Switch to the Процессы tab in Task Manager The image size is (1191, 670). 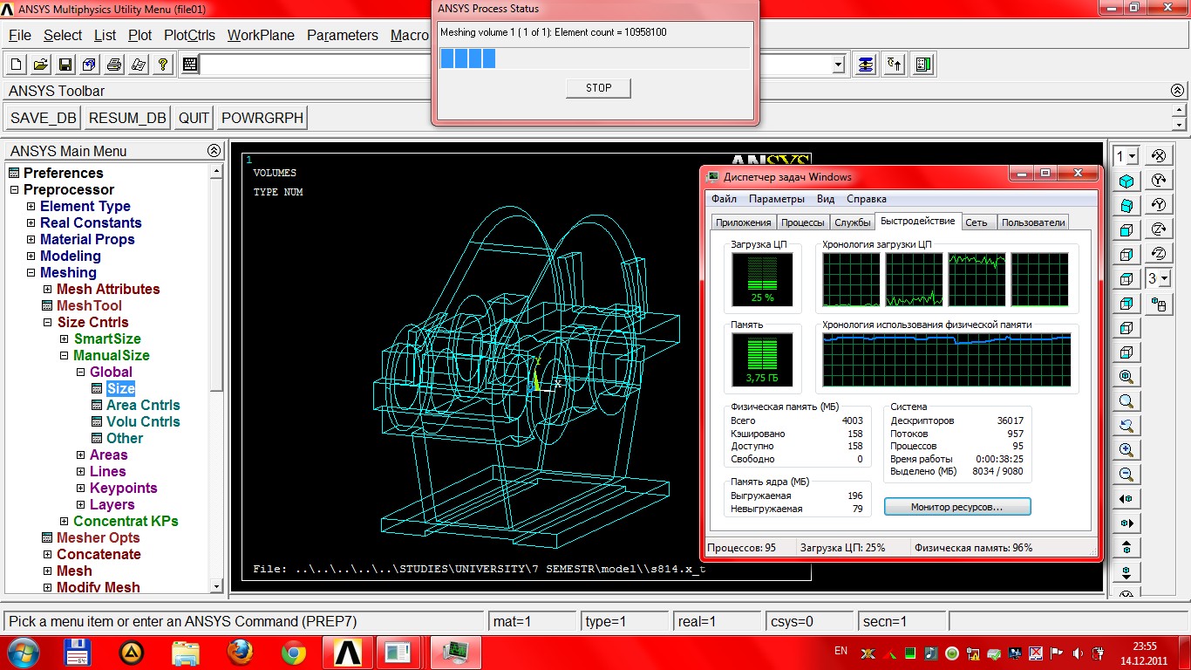(x=803, y=222)
